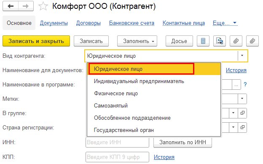Click Заполнить по ИНН button
This screenshot has height=164, width=263.
pyautogui.click(x=182, y=142)
